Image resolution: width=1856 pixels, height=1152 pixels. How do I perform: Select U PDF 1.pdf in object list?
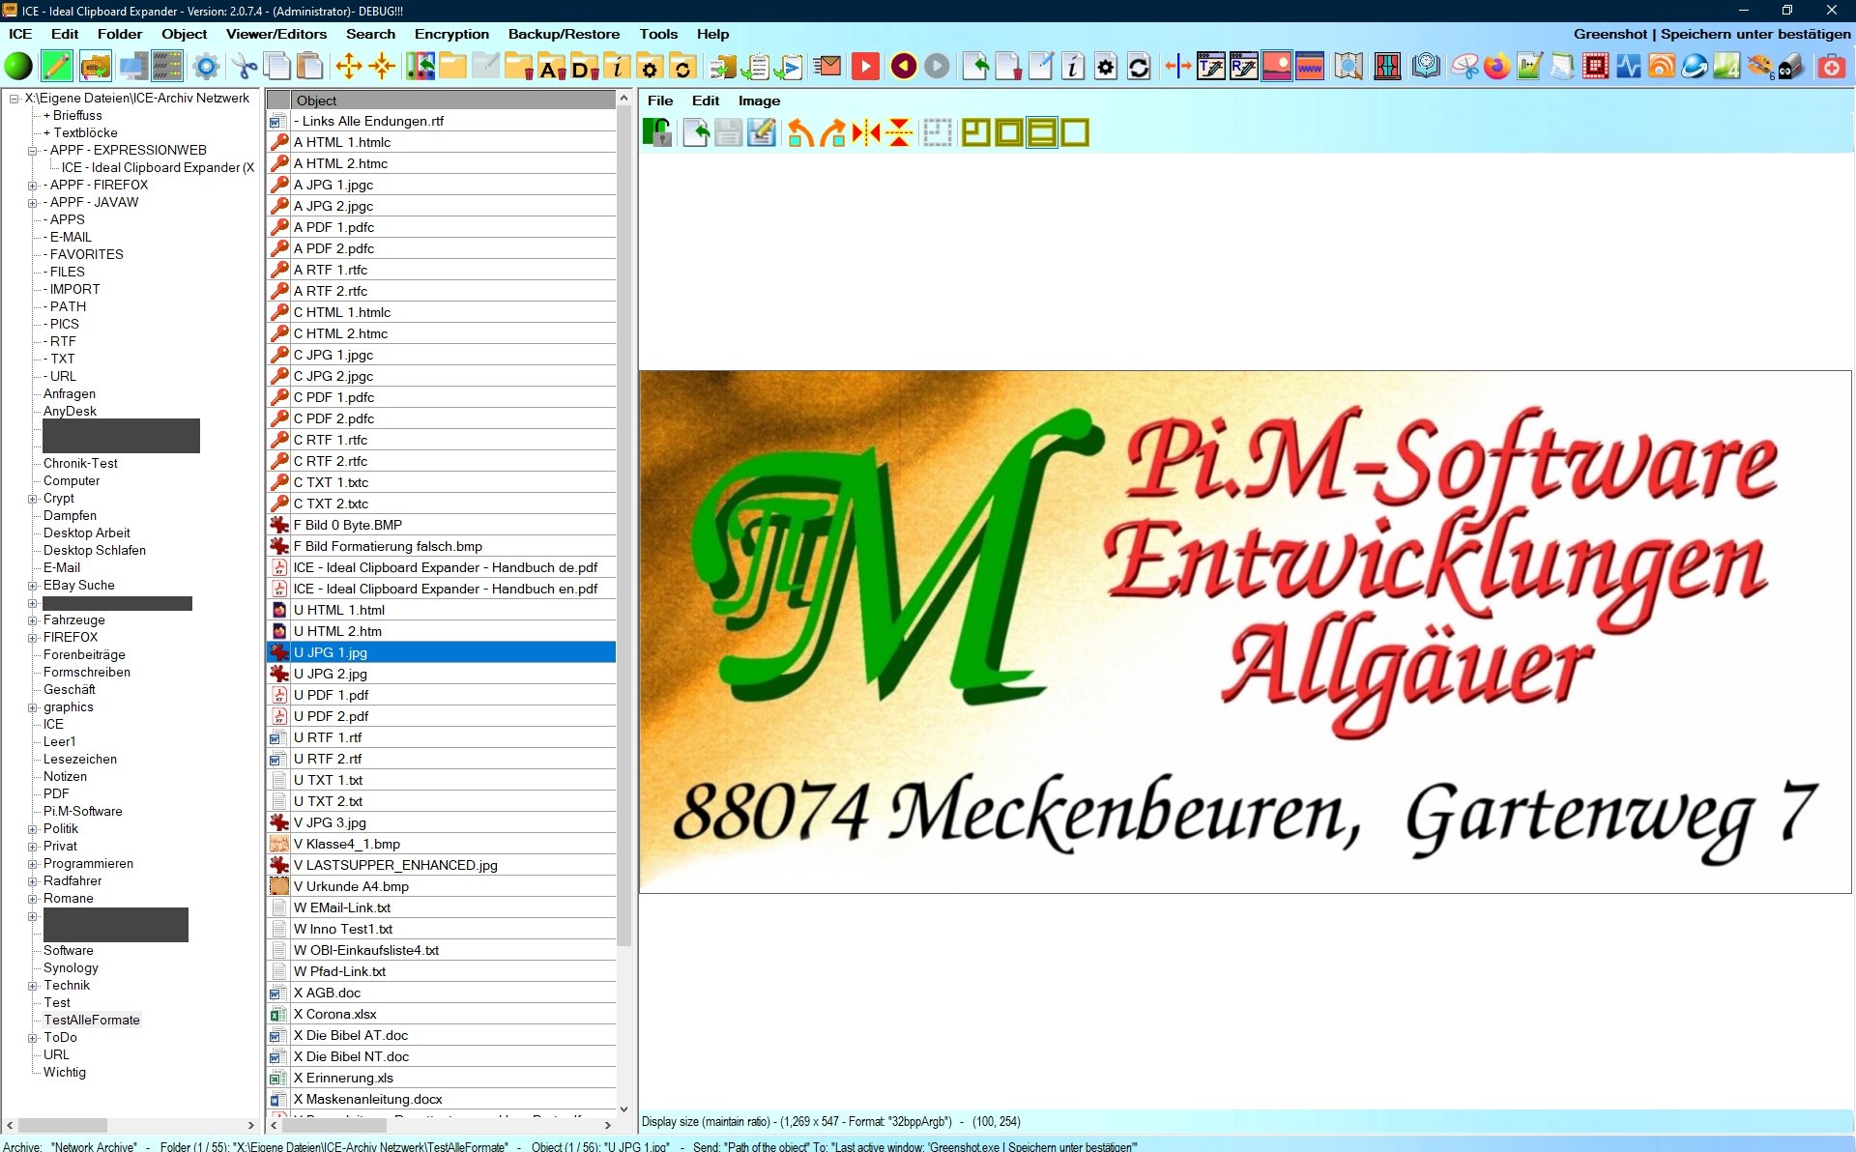pos(331,695)
